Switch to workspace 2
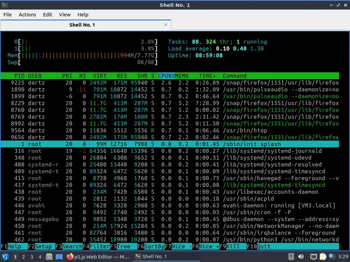The image size is (350, 262). tap(24, 257)
